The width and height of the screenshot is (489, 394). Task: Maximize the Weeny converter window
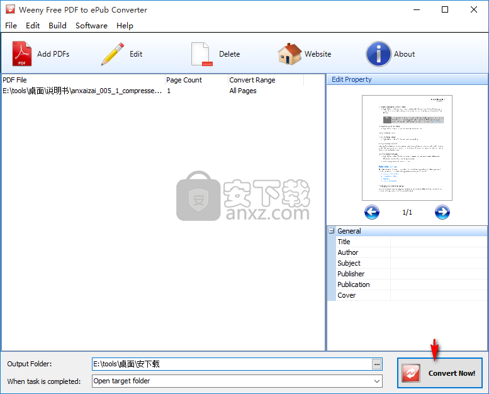tap(445, 9)
